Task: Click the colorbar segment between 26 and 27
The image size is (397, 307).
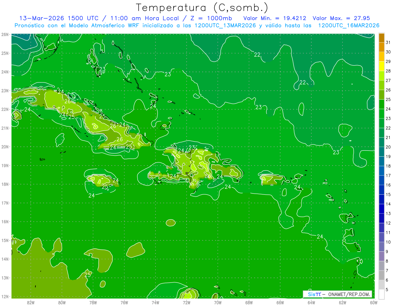Action: click(381, 85)
